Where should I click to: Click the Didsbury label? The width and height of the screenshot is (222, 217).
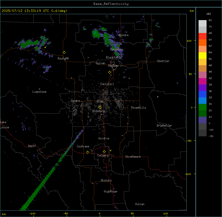(x=99, y=111)
